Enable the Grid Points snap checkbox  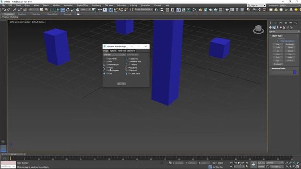(107, 59)
